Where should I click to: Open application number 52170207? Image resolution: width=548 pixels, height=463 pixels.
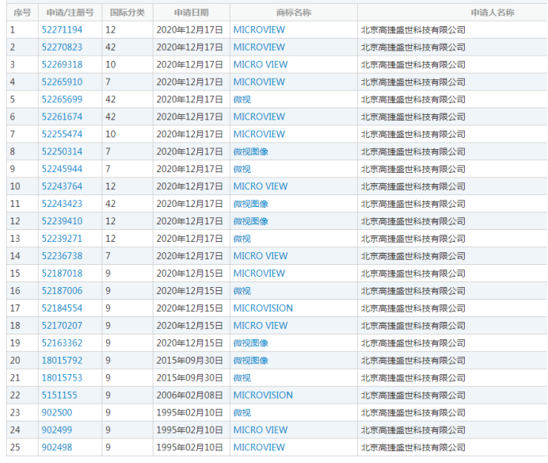pyautogui.click(x=62, y=326)
